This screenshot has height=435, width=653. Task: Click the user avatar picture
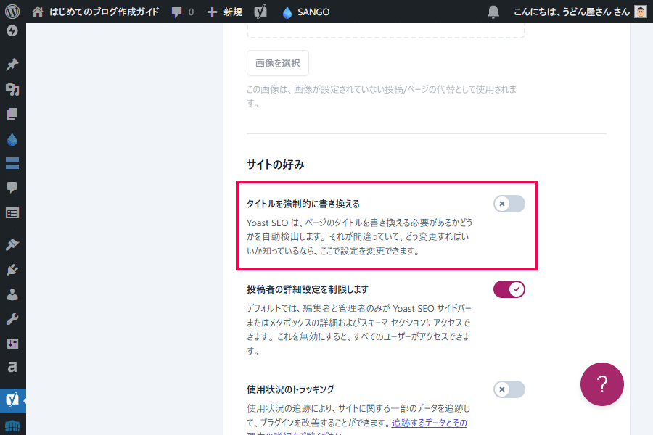click(x=641, y=12)
